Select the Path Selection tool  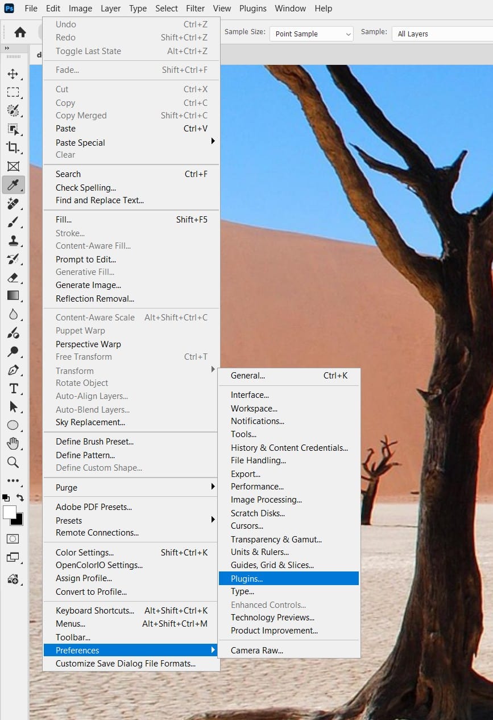point(13,406)
